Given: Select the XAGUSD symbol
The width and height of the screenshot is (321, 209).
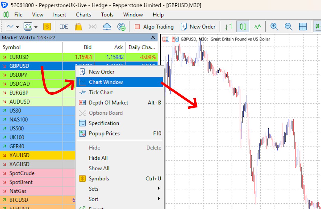Looking at the screenshot, I should 19,164.
